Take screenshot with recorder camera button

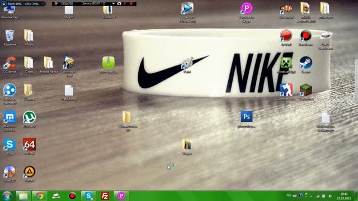(119, 4)
